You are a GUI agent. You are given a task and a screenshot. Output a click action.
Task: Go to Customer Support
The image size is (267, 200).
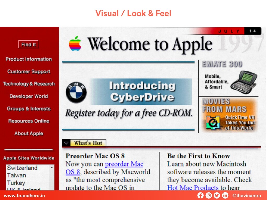click(29, 71)
